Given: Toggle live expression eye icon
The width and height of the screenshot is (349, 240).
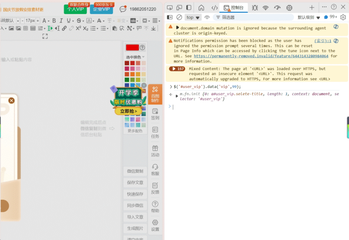Looking at the screenshot, I should (x=207, y=17).
